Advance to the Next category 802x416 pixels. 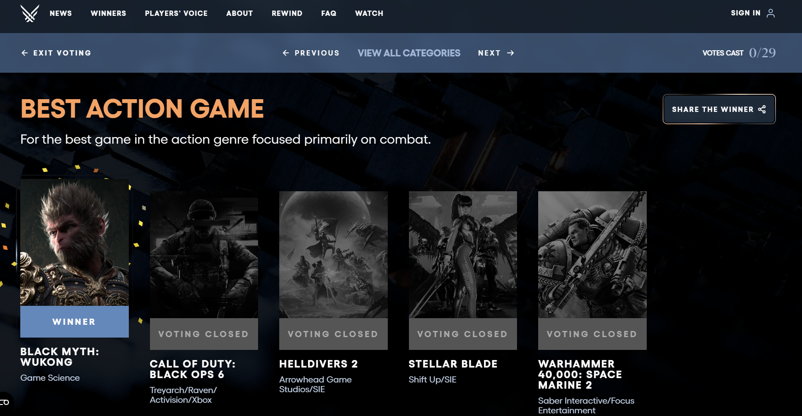489,53
